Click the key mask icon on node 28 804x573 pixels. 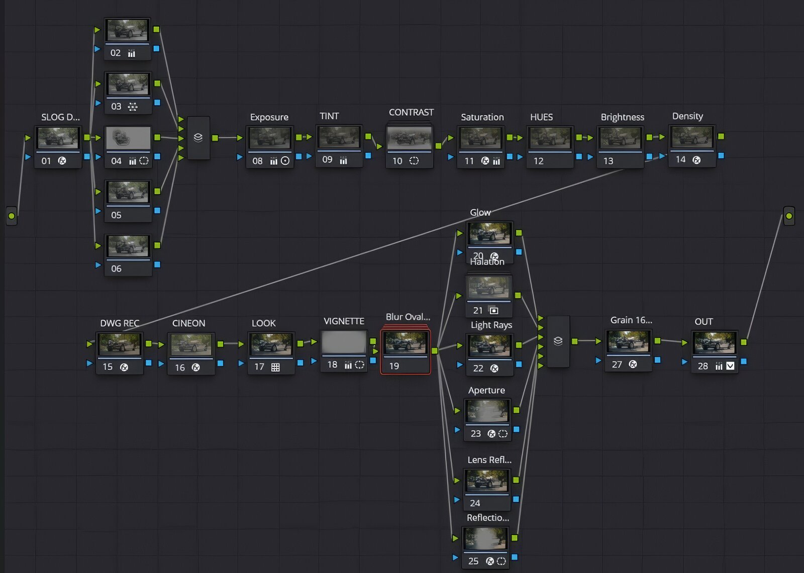pyautogui.click(x=730, y=366)
